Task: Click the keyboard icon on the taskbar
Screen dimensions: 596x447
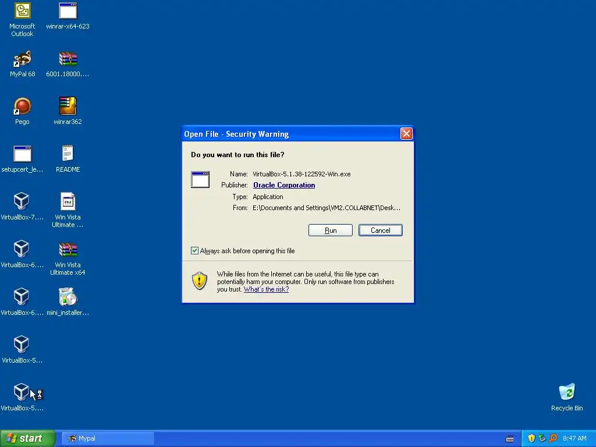Action: click(510, 439)
